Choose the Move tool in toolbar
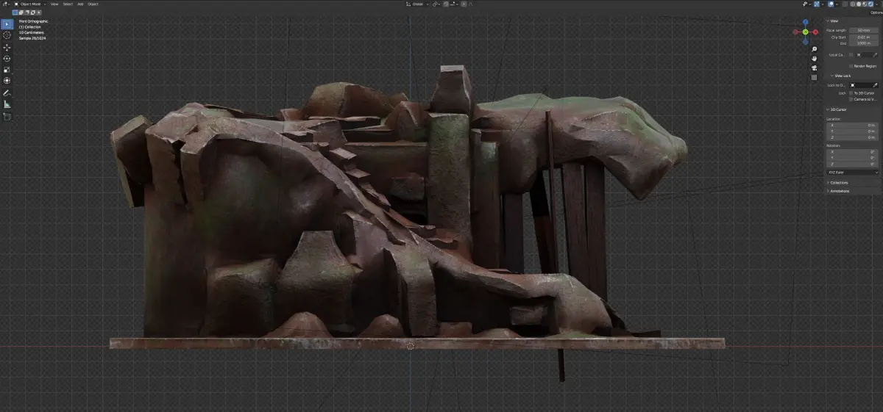Image resolution: width=883 pixels, height=412 pixels. tap(7, 48)
